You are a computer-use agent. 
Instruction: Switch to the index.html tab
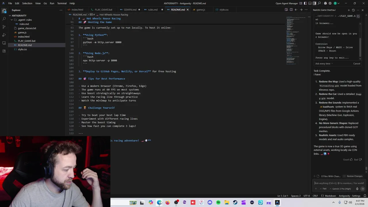coord(77,9)
